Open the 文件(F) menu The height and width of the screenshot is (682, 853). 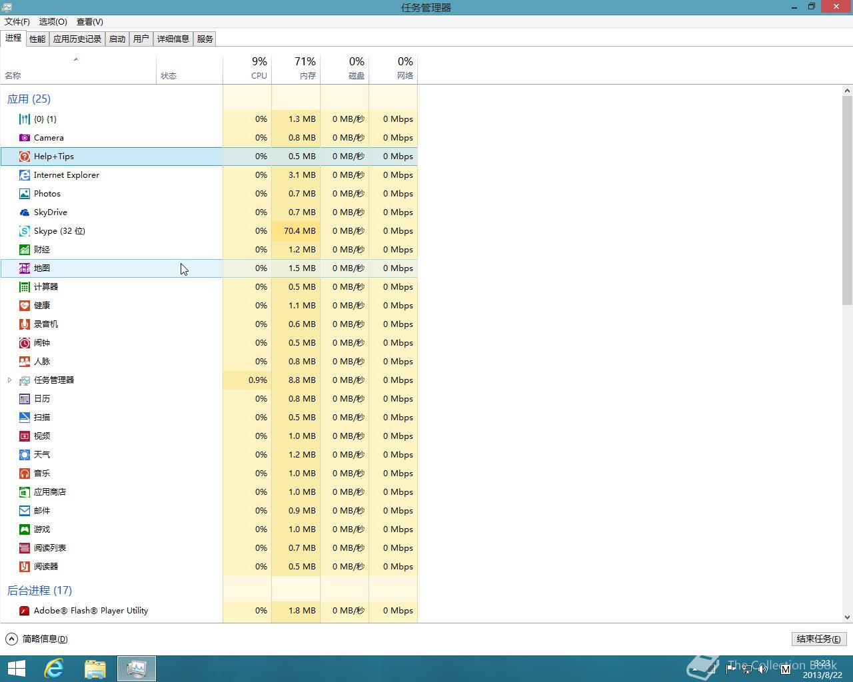coord(17,22)
